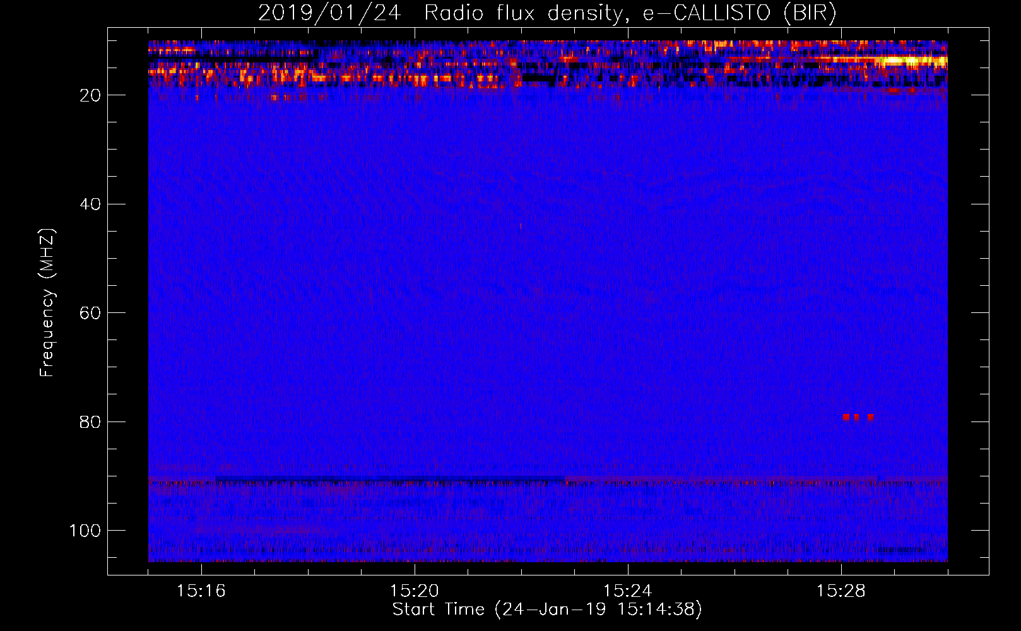Click the plot title 'Radio flux density, e-CALLISTO (BIR)'

(x=630, y=13)
